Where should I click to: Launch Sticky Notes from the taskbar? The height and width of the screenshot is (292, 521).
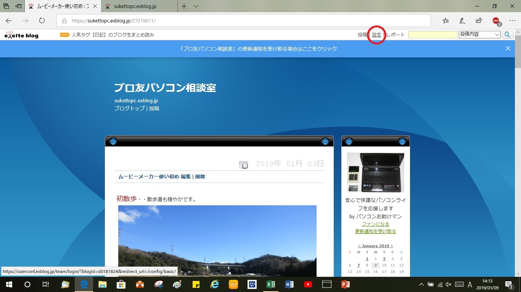pos(196,284)
